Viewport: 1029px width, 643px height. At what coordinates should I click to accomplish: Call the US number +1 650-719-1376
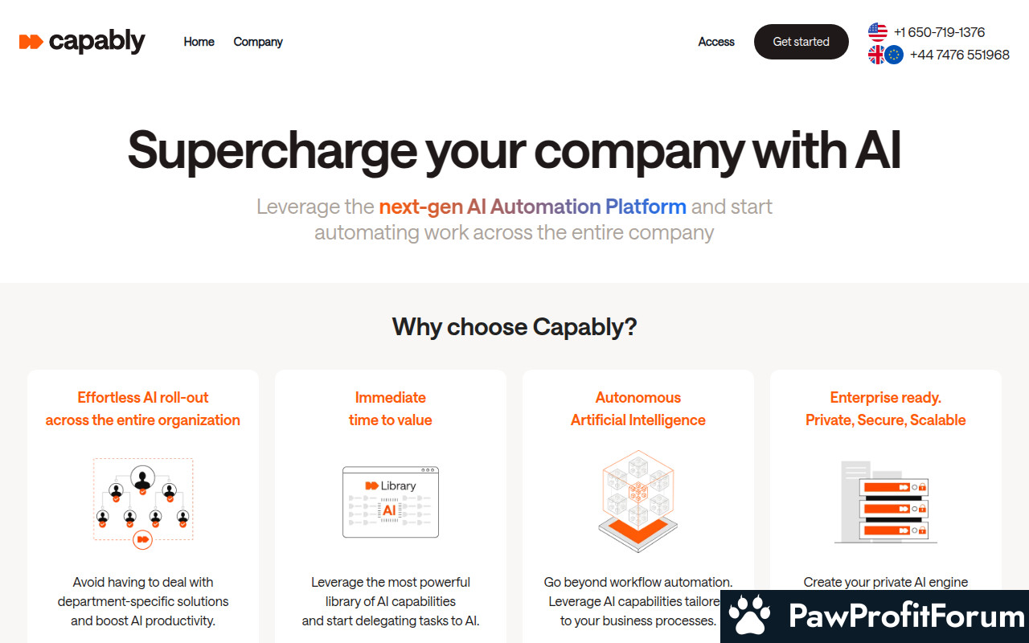[939, 32]
